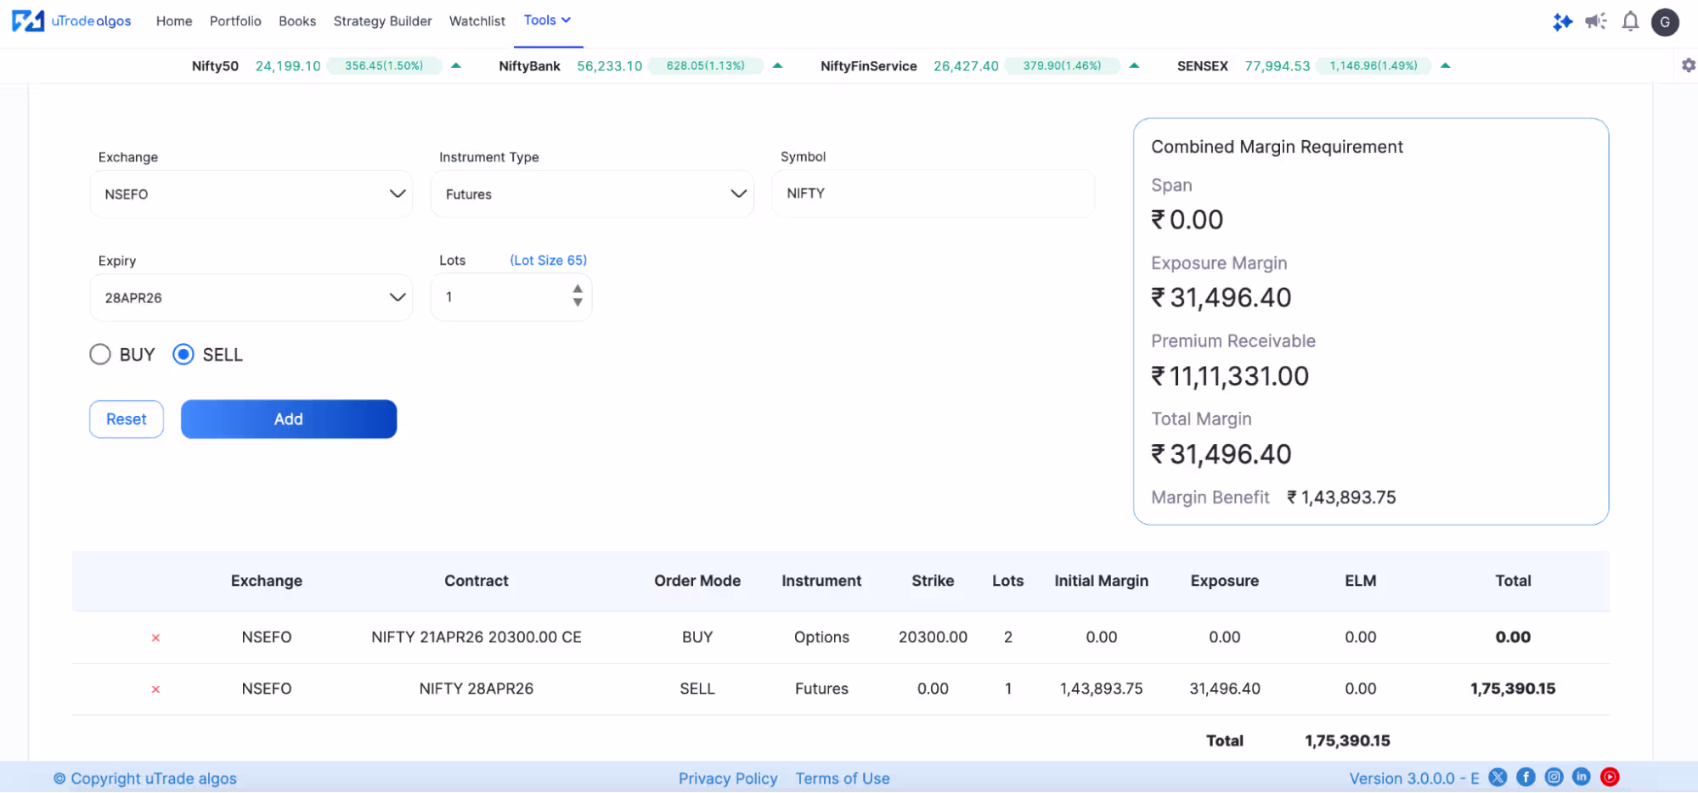
Task: Go to the Home page
Action: pos(174,21)
